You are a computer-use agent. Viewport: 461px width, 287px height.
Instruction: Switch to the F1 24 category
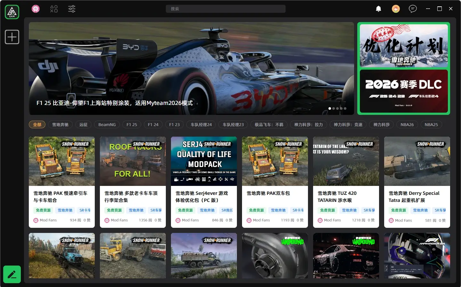(x=153, y=124)
